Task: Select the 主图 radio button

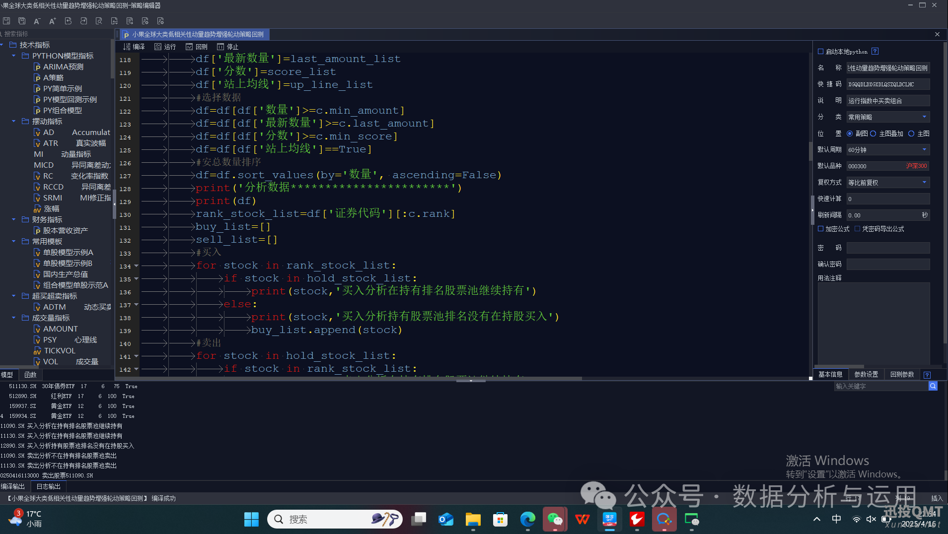Action: (x=911, y=133)
